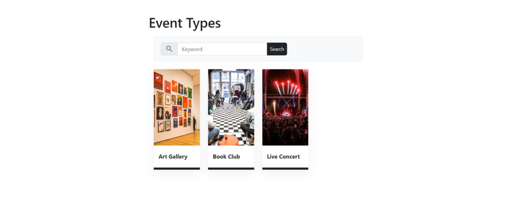The width and height of the screenshot is (516, 224).
Task: Open the Live Concert card image
Action: click(x=285, y=107)
